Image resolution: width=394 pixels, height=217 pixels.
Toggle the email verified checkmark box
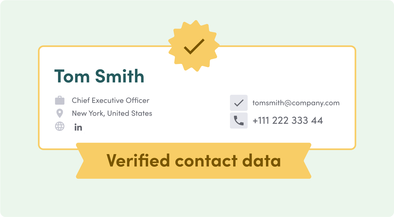239,103
